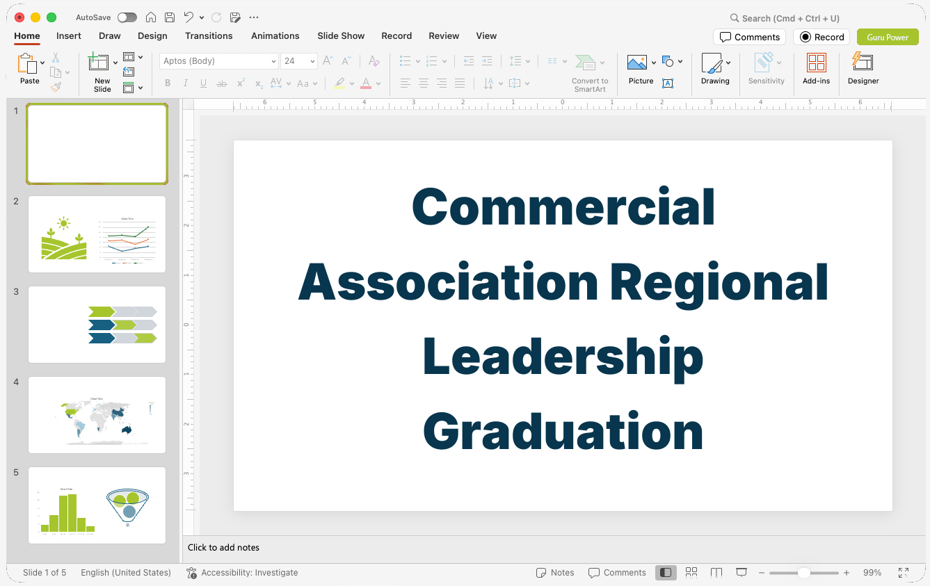Switch to Reading view
Screen dimensions: 930x586
pyautogui.click(x=716, y=573)
